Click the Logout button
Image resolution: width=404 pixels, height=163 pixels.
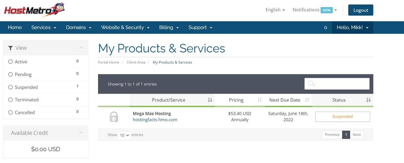pyautogui.click(x=360, y=10)
